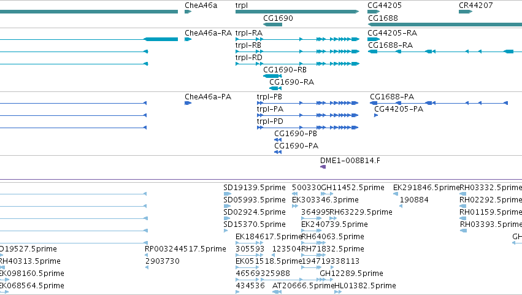This screenshot has height=295, width=522.
Task: Select the CheA46a gene label
Action: [201, 6]
